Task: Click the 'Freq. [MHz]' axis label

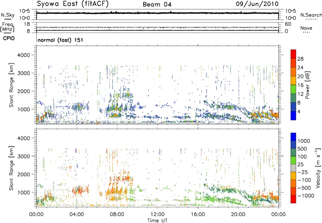Action: pos(8,27)
